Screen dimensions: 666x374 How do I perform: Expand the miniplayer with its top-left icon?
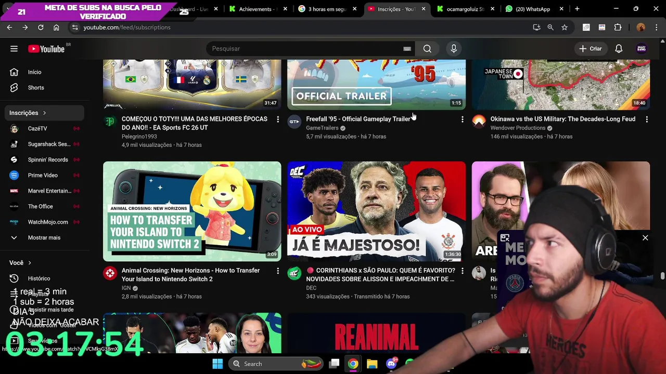click(505, 238)
